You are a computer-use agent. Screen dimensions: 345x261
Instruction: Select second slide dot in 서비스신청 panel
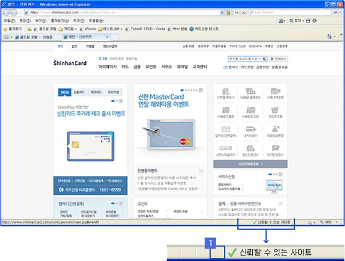[274, 174]
